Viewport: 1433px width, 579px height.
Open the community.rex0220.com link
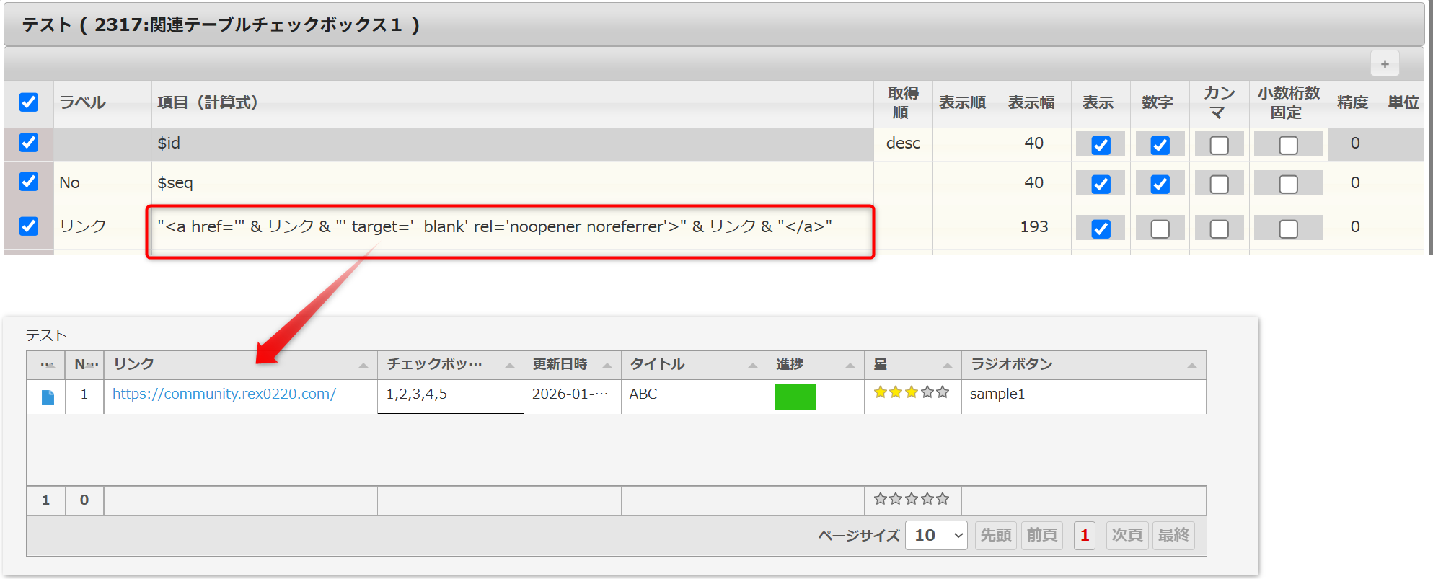tap(224, 394)
